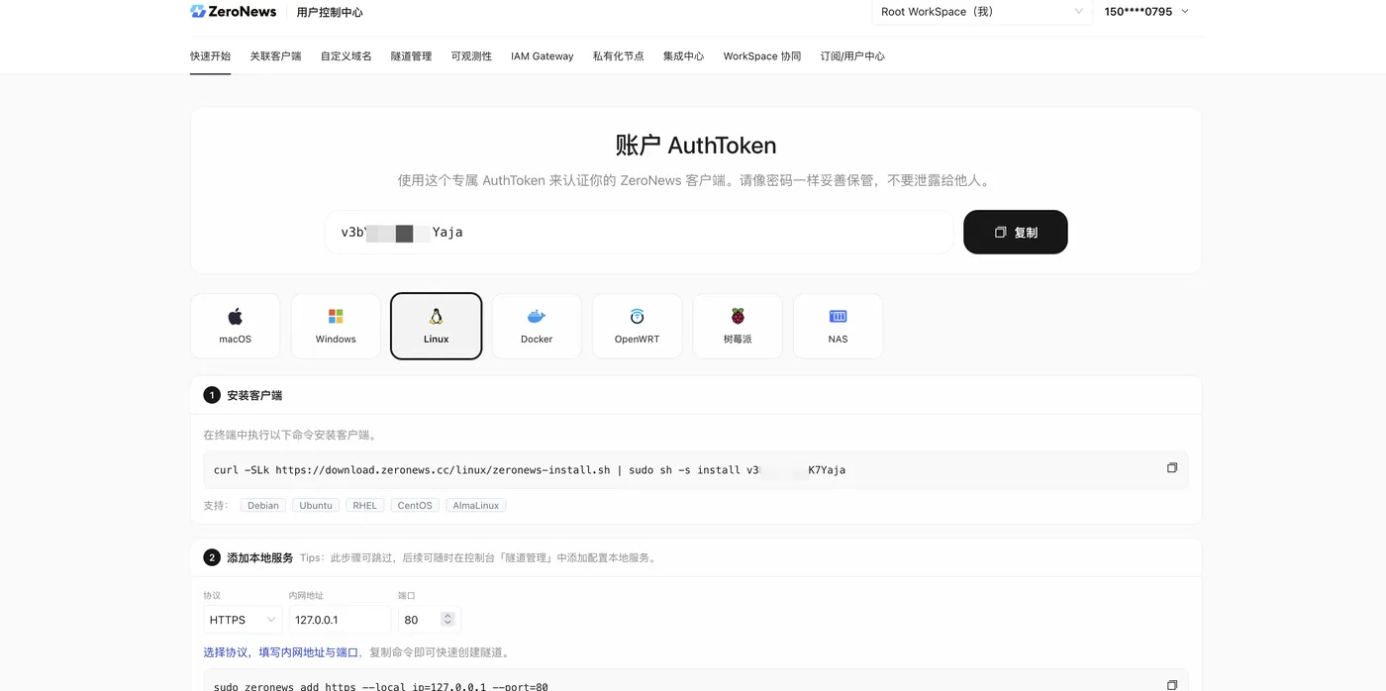Switch to the 集成中心 tab
Screen dimensions: 1386x691
click(683, 56)
